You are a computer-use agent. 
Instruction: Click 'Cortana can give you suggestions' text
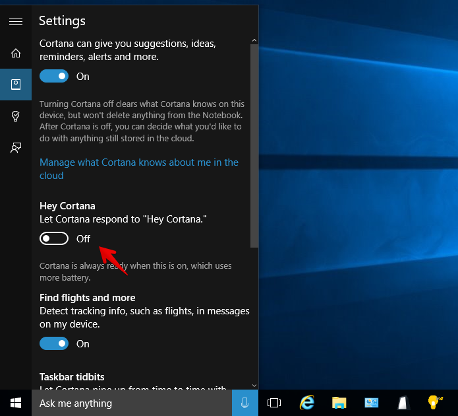point(128,50)
